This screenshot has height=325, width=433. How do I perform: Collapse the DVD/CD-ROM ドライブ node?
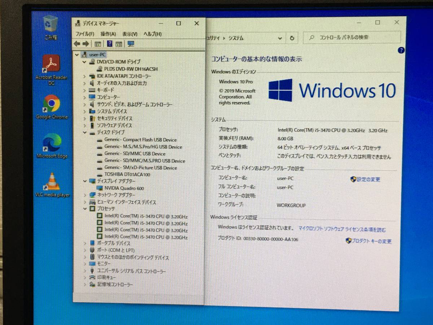click(84, 62)
